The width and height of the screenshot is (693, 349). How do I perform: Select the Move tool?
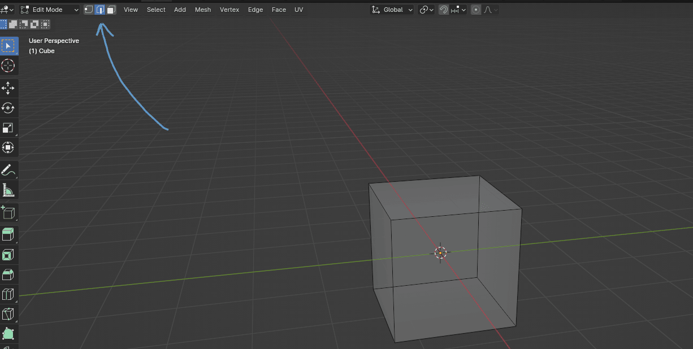(8, 88)
